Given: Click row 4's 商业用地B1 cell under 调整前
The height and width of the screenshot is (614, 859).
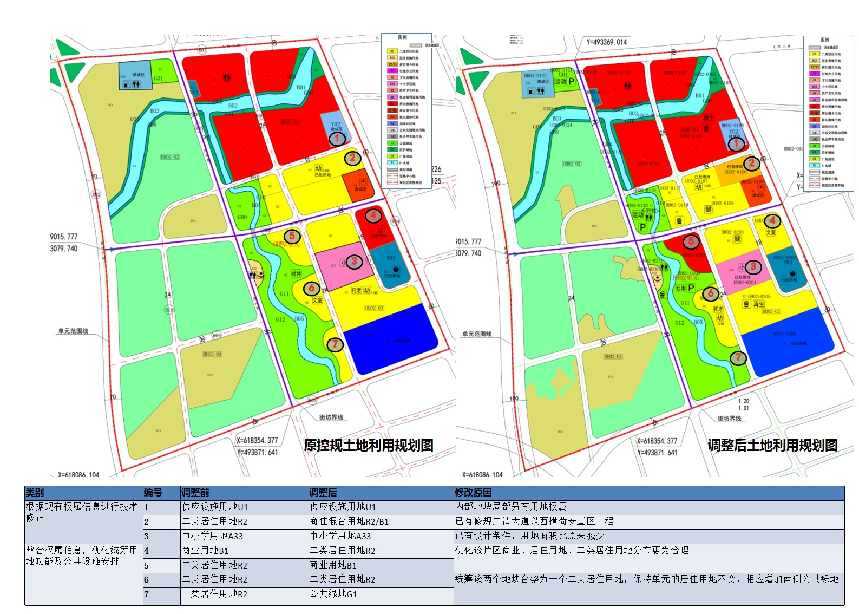Looking at the screenshot, I should (x=244, y=551).
